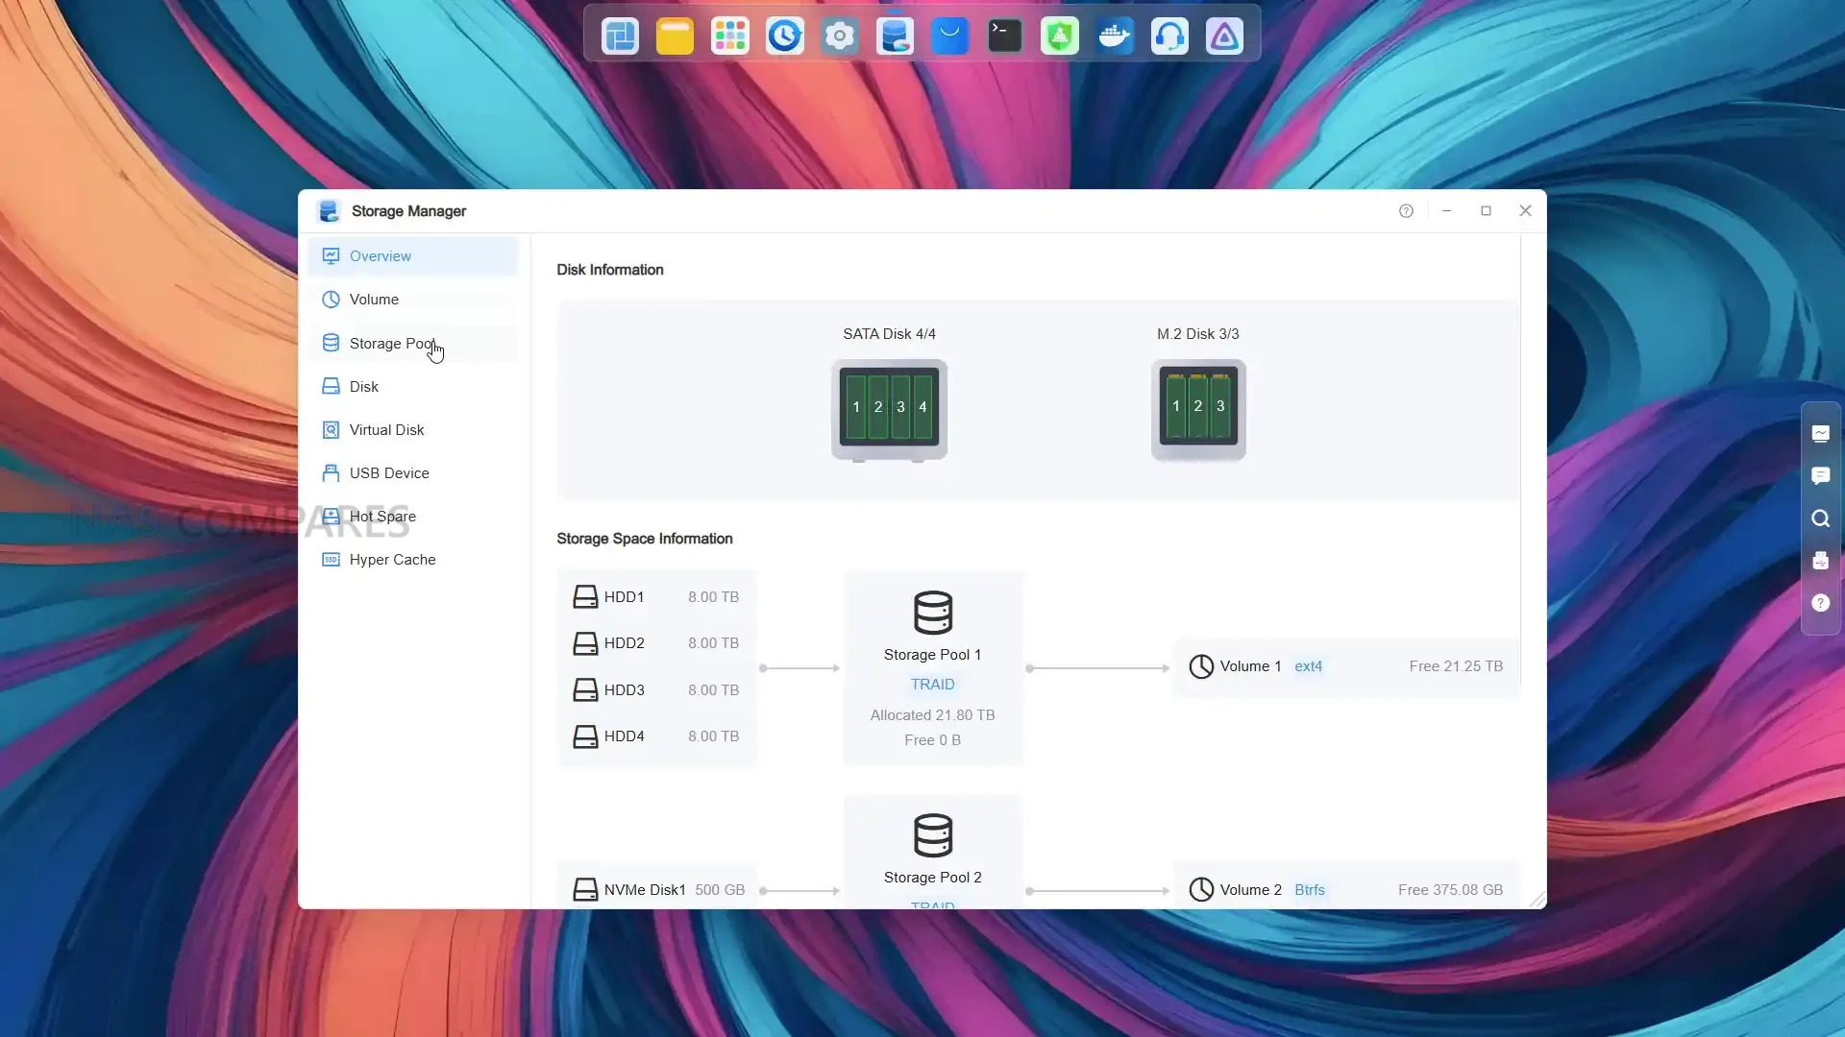Open the Hyper Cache section icon
The width and height of the screenshot is (1845, 1037).
click(331, 560)
